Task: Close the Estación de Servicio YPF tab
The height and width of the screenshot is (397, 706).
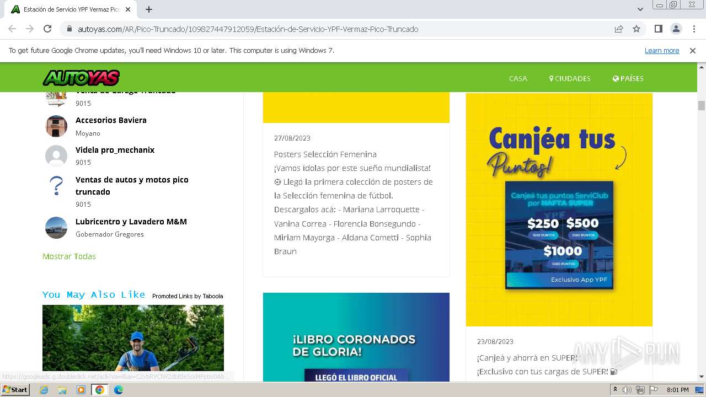Action: (x=128, y=9)
